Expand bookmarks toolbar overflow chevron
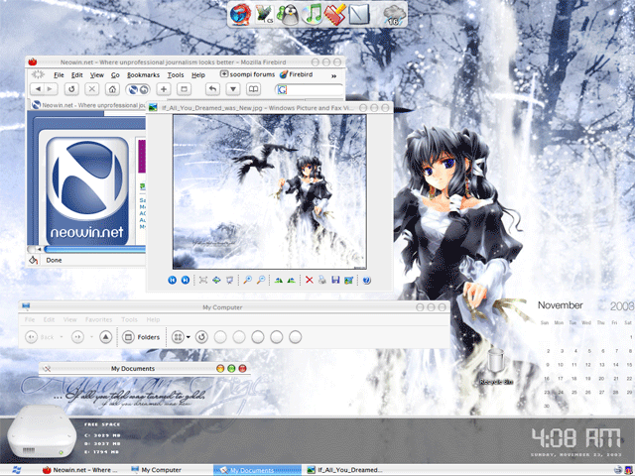635x476 pixels. coord(333,74)
